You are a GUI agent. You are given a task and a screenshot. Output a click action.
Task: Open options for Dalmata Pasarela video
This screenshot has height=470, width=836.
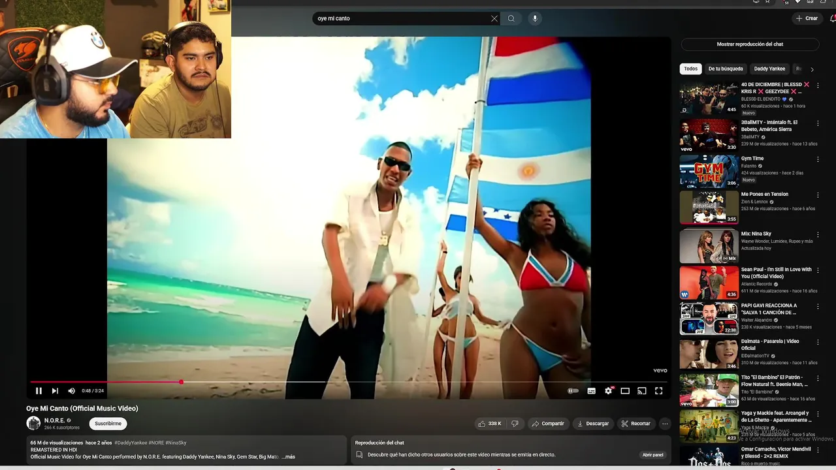coord(818,342)
